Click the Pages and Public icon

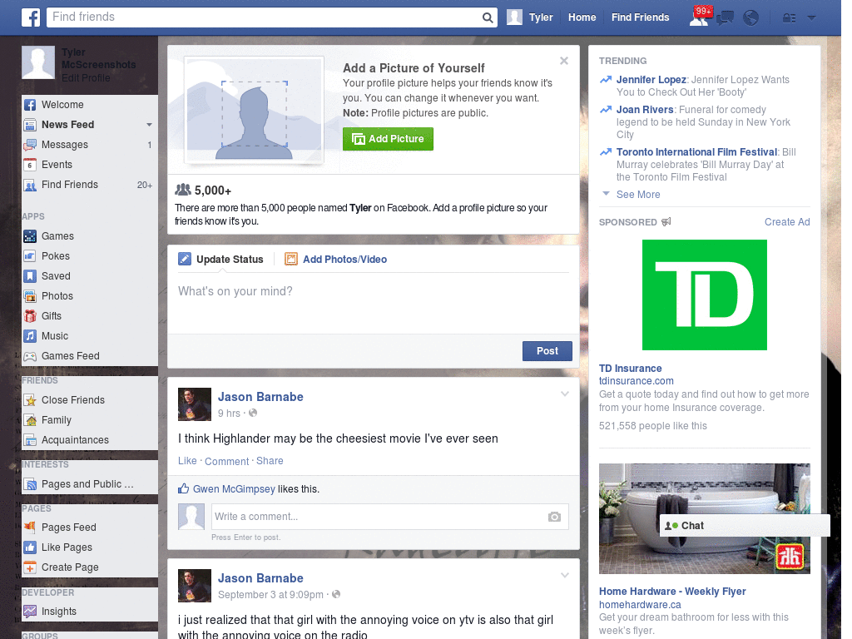click(30, 484)
